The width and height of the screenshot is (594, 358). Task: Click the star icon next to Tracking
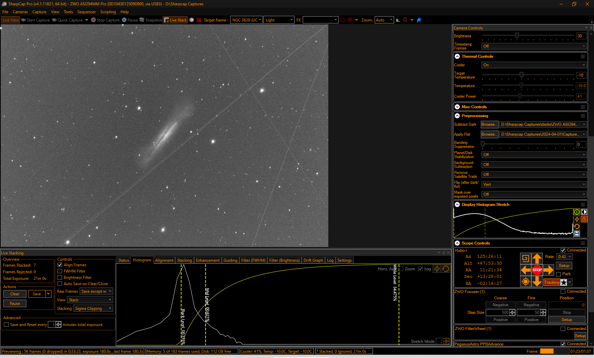tap(564, 282)
